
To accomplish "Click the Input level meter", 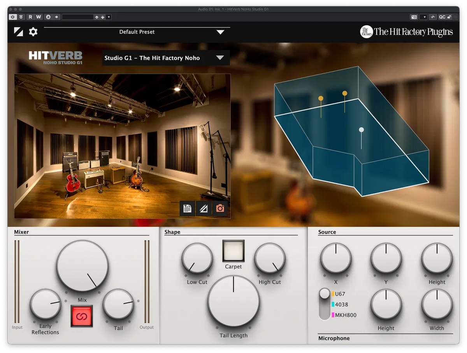I will pyautogui.click(x=17, y=281).
